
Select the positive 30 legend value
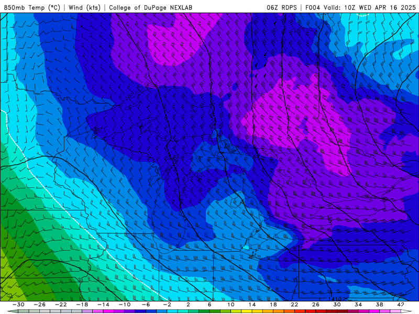pos(337,305)
